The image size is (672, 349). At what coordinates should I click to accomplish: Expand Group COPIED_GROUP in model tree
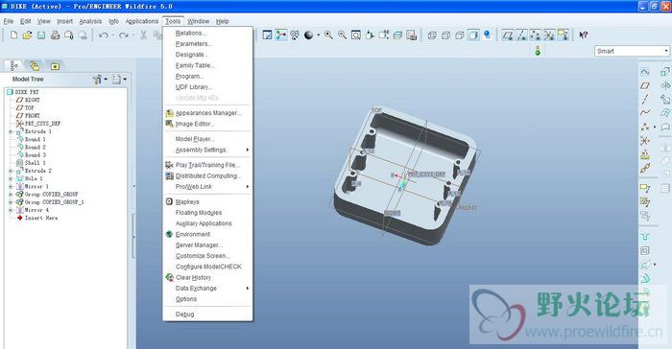click(x=11, y=194)
